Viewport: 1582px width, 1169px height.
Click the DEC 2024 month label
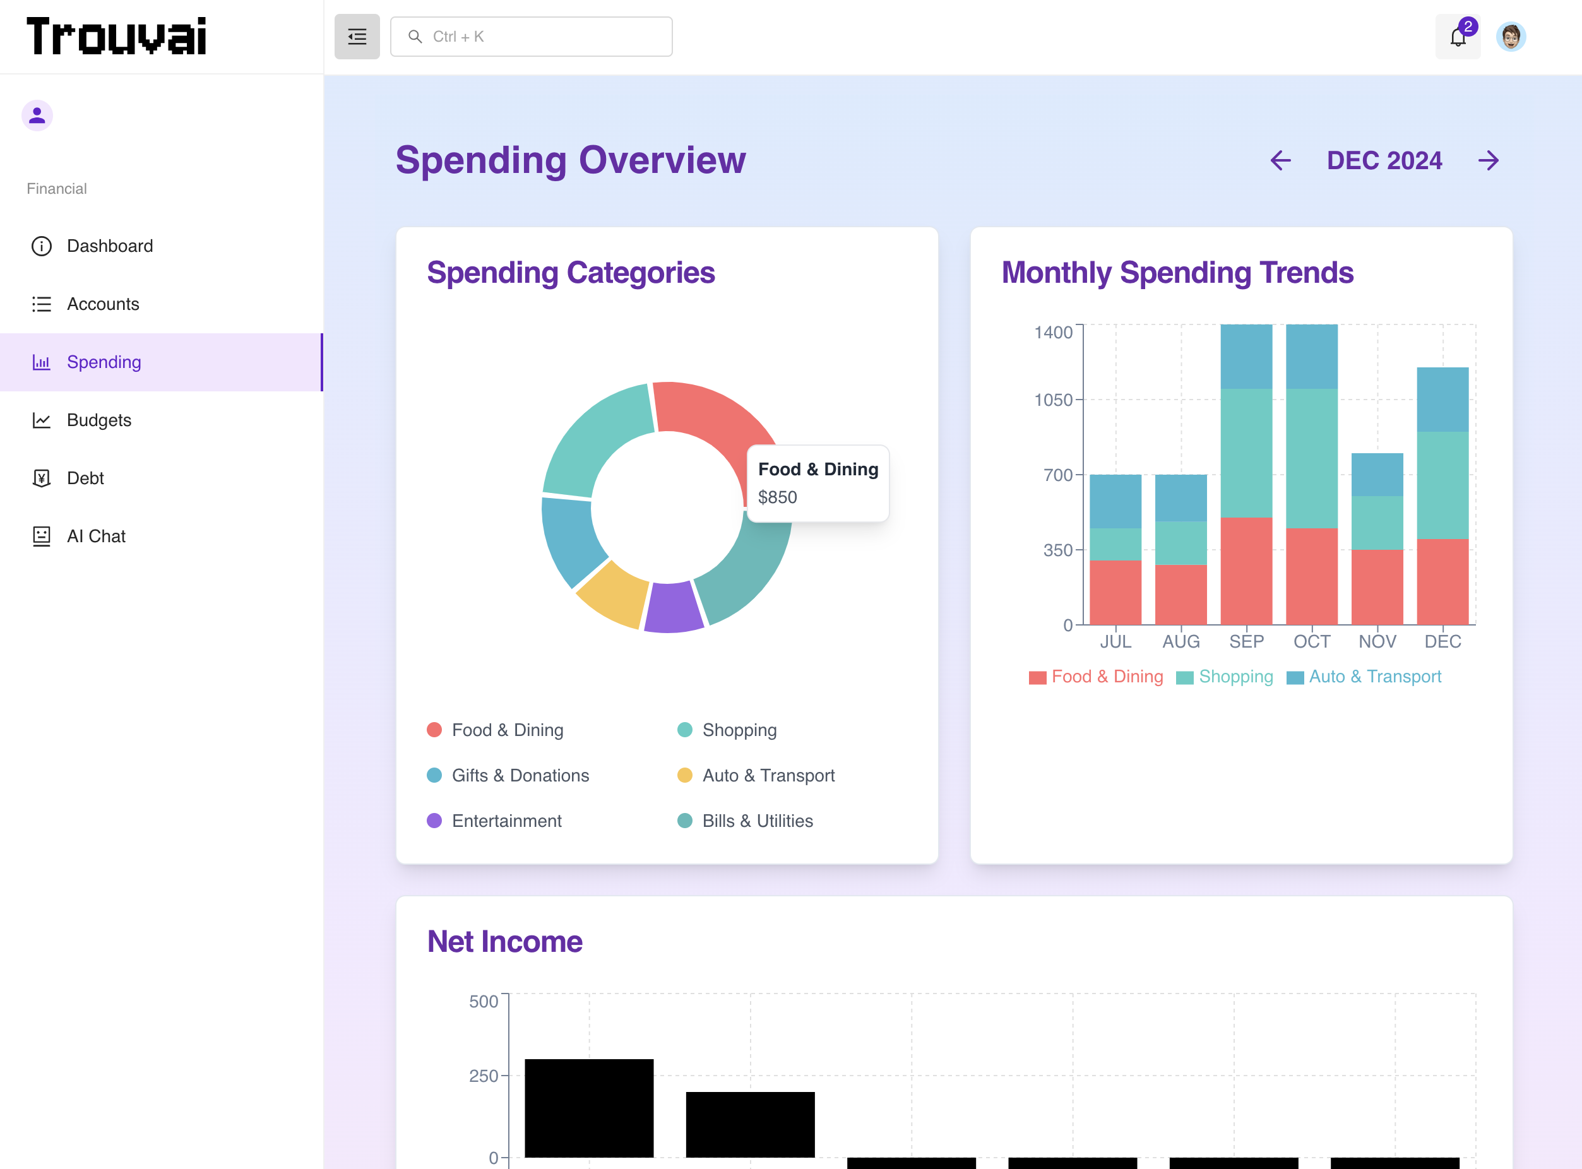coord(1384,160)
